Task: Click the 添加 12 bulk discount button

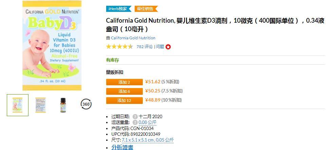Action: point(124,100)
